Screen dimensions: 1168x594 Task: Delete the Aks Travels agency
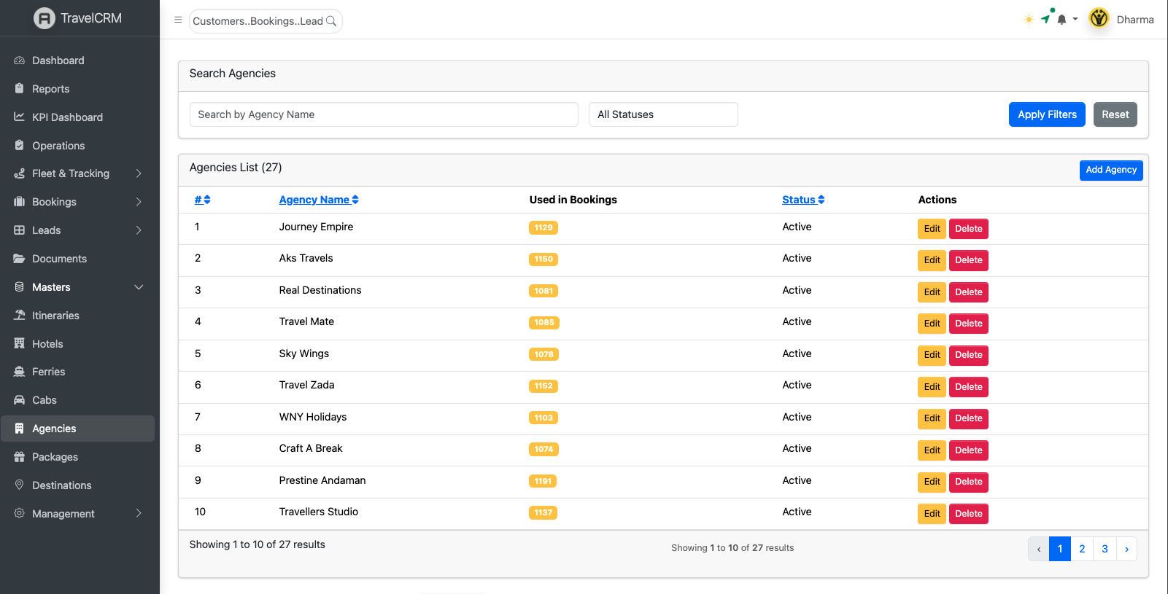tap(968, 260)
